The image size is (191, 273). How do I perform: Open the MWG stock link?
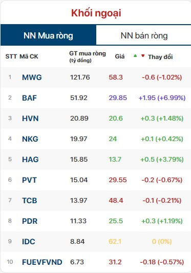32,77
